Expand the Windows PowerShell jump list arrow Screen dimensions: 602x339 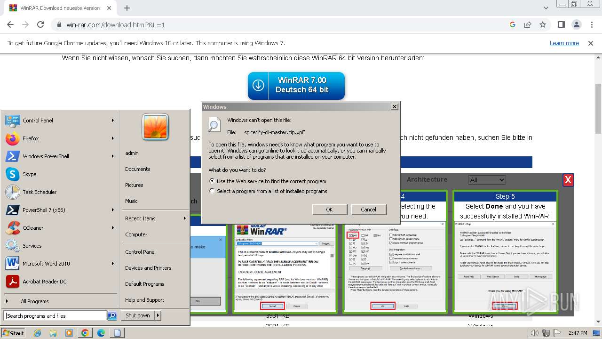113,156
